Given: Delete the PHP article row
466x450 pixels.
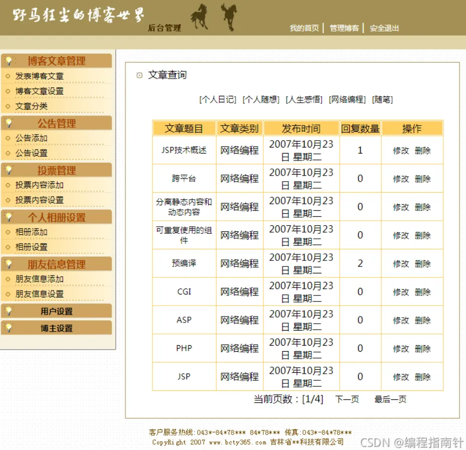Looking at the screenshot, I should [x=422, y=349].
